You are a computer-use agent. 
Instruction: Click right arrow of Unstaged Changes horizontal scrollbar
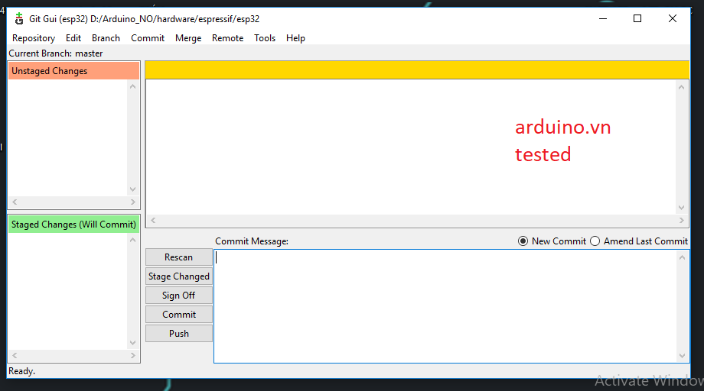tap(133, 202)
